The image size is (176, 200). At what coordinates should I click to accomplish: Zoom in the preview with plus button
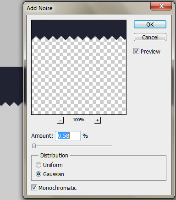(x=98, y=120)
